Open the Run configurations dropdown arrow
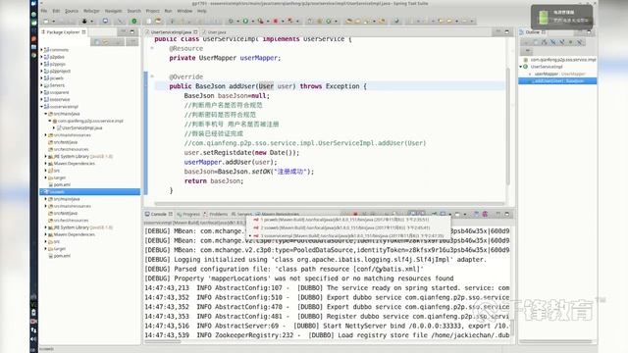 pyautogui.click(x=253, y=22)
